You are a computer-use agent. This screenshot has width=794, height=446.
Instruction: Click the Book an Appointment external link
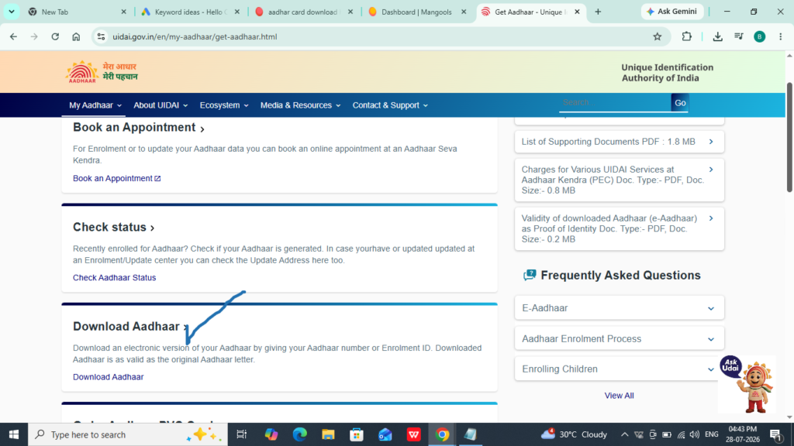tap(116, 179)
